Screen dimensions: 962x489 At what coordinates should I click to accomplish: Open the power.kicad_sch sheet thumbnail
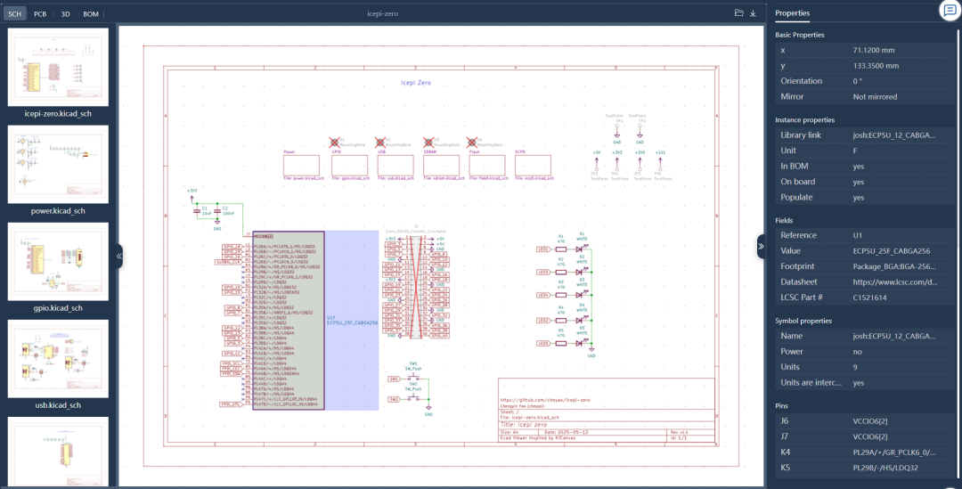(58, 163)
